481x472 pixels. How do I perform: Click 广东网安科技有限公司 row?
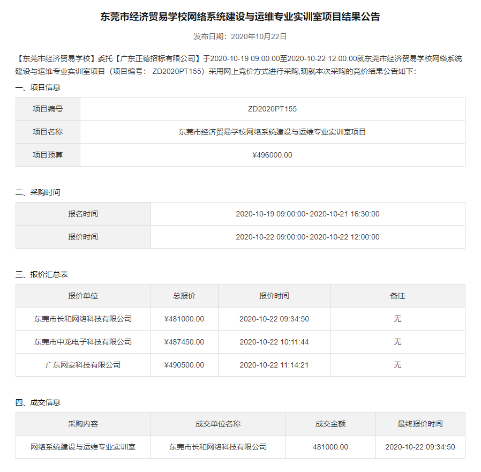[83, 365]
